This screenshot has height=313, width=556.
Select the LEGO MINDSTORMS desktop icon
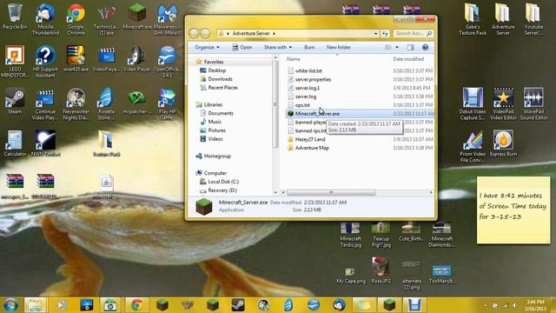pos(15,62)
